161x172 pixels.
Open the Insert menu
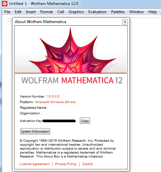(31, 12)
